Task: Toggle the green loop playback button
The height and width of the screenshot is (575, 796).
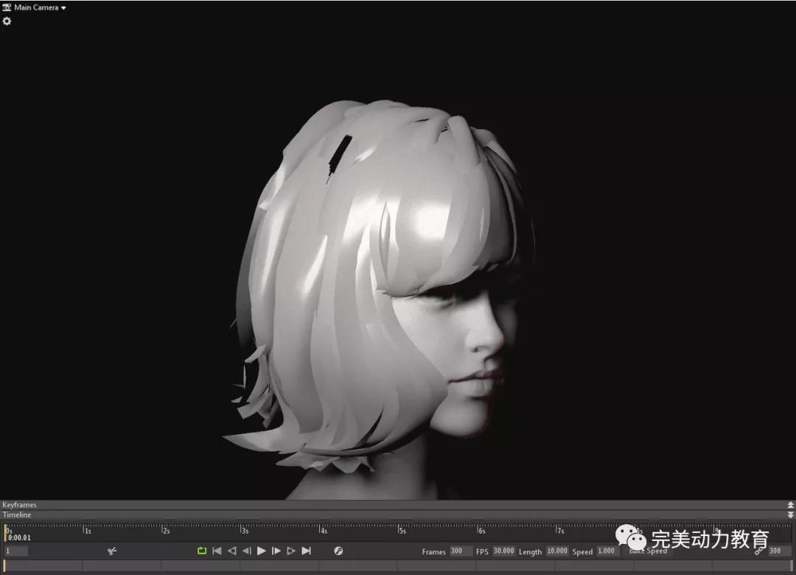Action: click(x=202, y=551)
